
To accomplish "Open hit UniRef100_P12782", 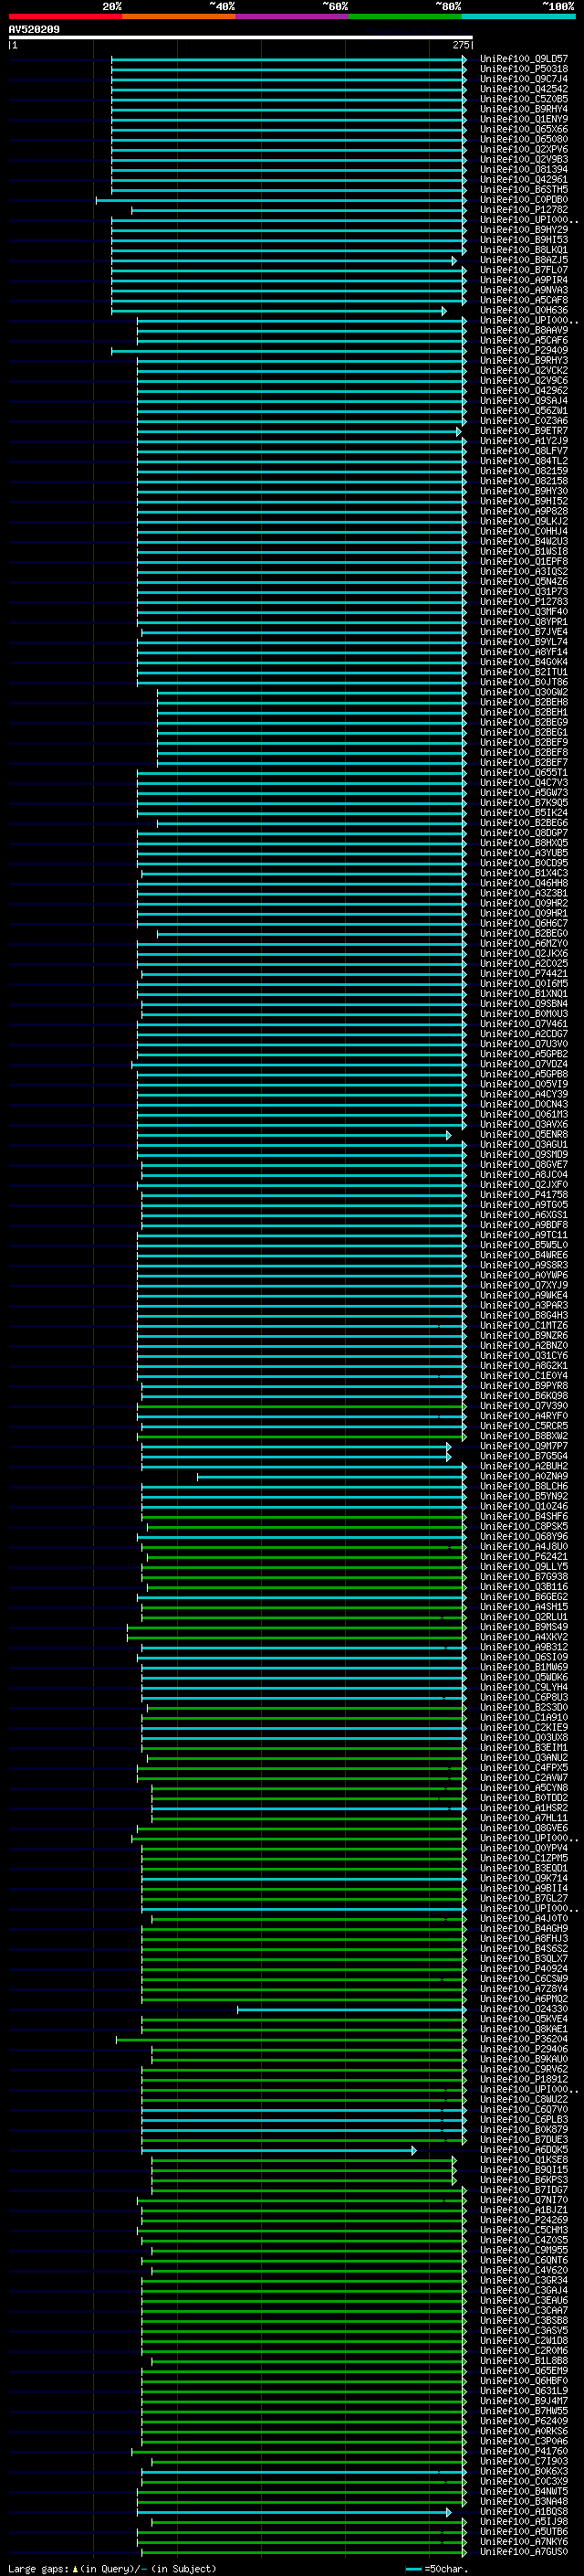I will (523, 210).
